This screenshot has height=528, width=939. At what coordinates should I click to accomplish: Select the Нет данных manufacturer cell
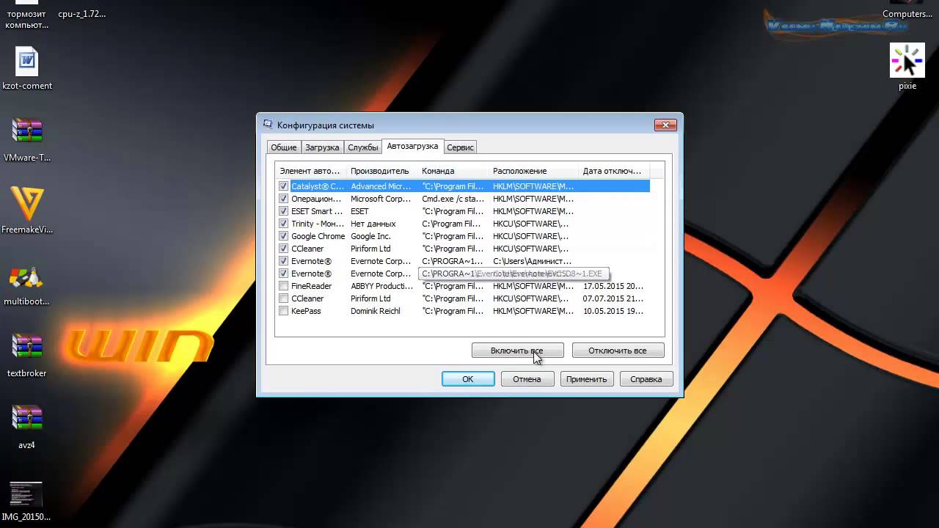coord(373,224)
